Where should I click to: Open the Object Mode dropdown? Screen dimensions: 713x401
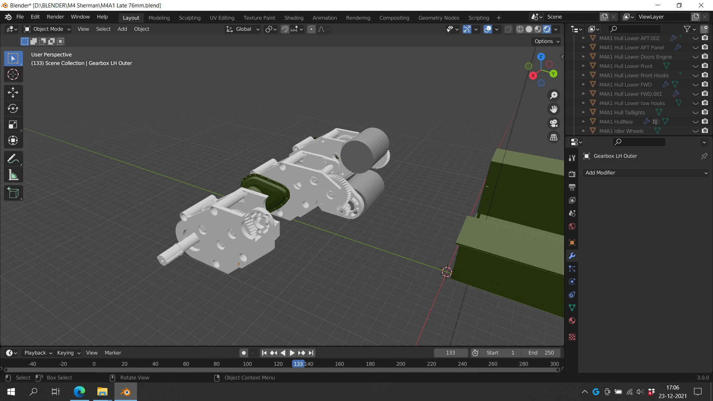47,29
